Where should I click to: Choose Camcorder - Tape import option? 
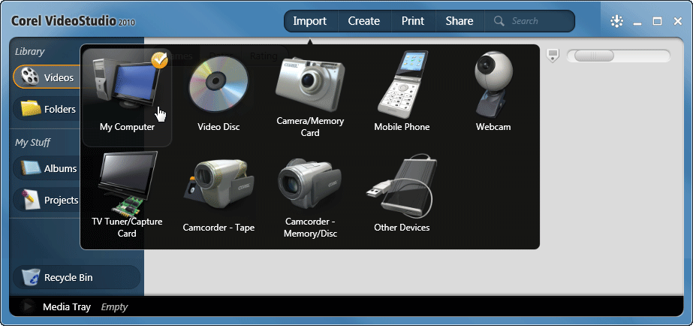(x=218, y=197)
